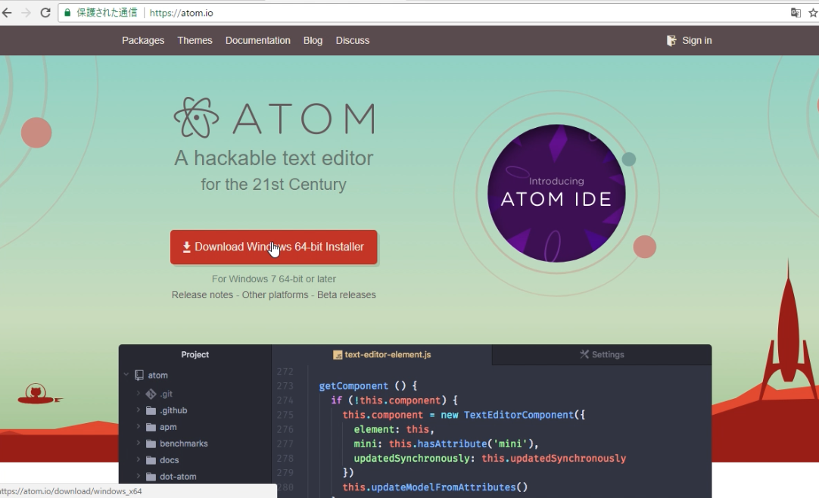Click the this.updateModelFromAttributes() code line
The width and height of the screenshot is (819, 498).
(x=435, y=487)
